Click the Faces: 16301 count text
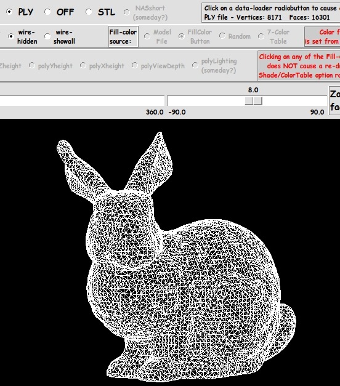Screen dimensions: 340x386 (x=309, y=17)
